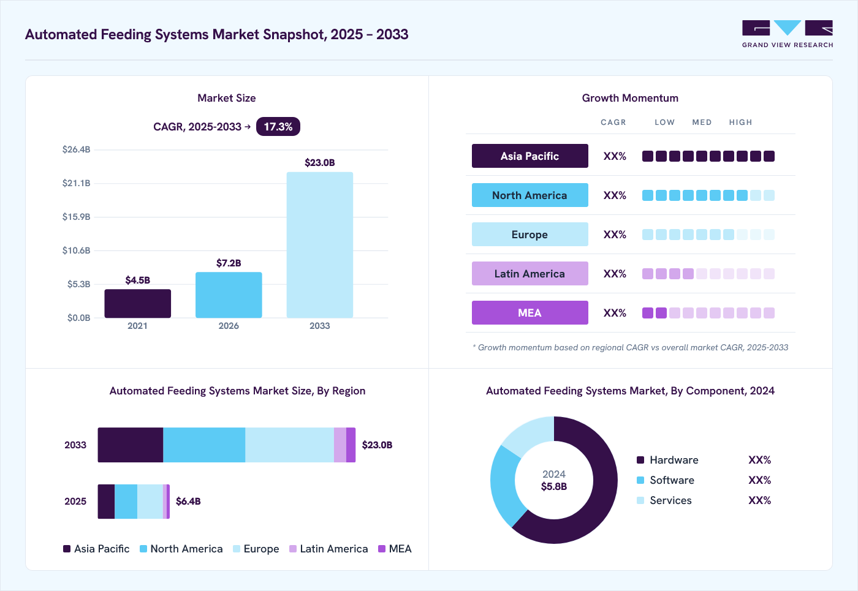Click the Services legend swatch
The image size is (858, 591).
tap(640, 500)
